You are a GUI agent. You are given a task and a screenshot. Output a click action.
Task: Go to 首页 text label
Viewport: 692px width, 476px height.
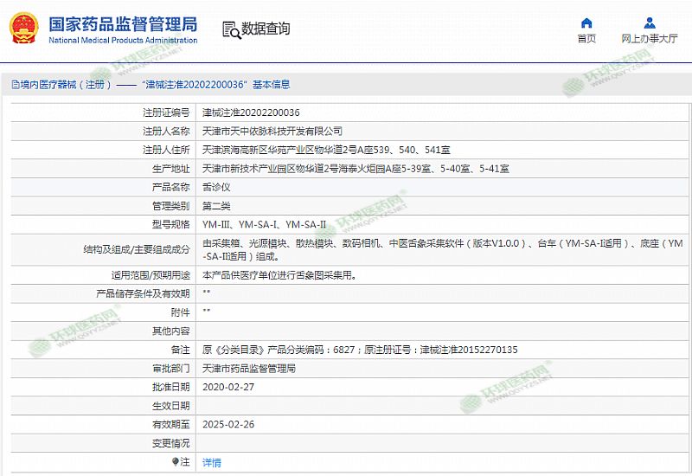pos(586,39)
